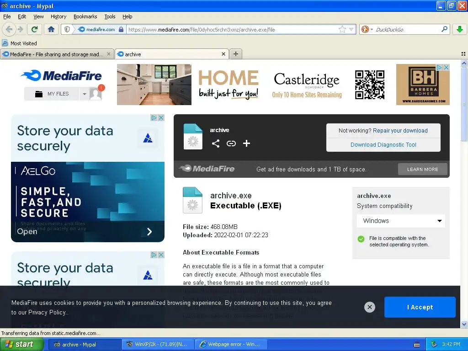468x351 pixels.
Task: Expand the MY FILES dropdown arrow
Action: coord(85,94)
